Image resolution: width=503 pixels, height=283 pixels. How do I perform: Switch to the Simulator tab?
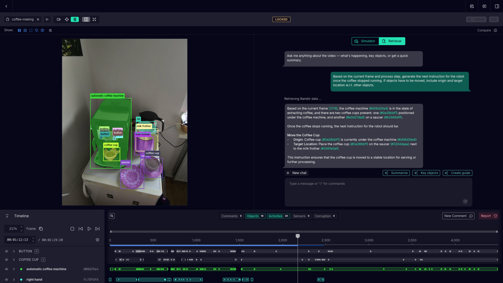[x=365, y=41]
